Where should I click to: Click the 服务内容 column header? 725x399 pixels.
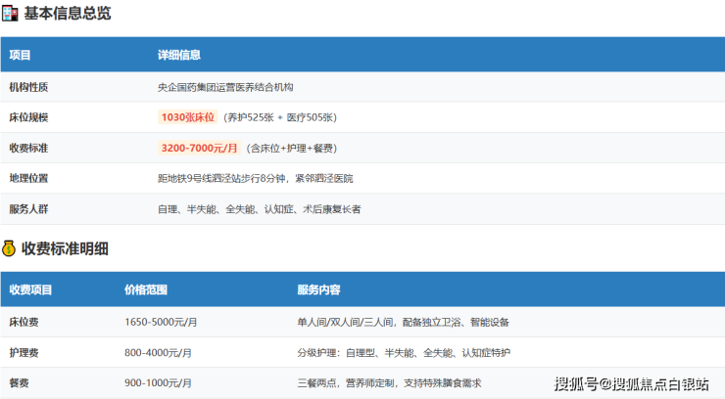318,289
